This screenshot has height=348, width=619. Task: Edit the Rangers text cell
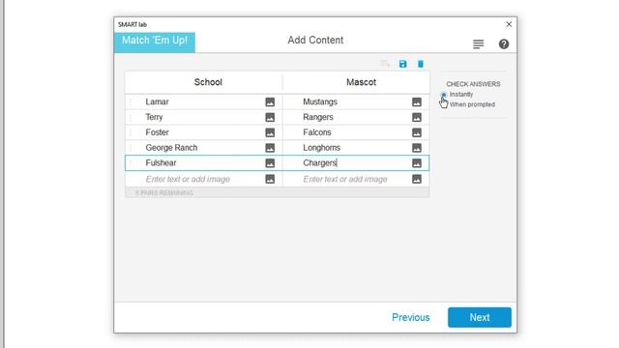click(318, 117)
